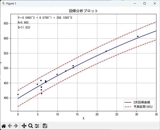
Task: Click x-axis tick label 10
Action: point(58,114)
